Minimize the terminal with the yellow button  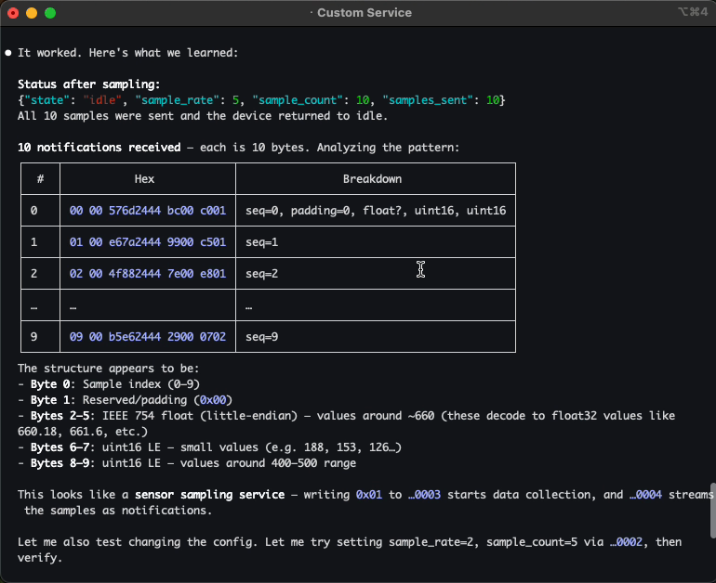31,13
